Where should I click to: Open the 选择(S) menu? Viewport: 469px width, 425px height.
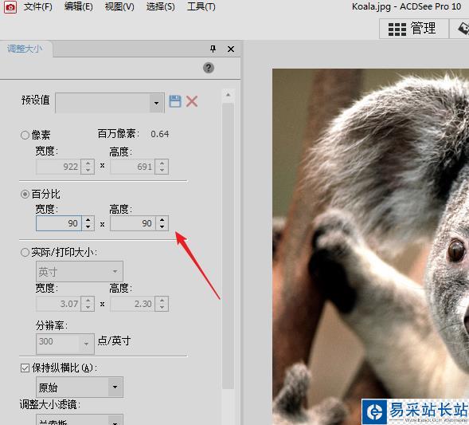160,6
